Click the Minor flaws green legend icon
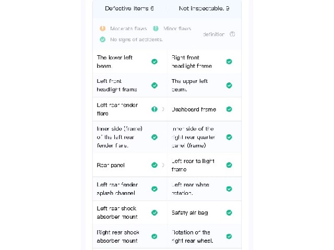334x250 pixels. [156, 28]
